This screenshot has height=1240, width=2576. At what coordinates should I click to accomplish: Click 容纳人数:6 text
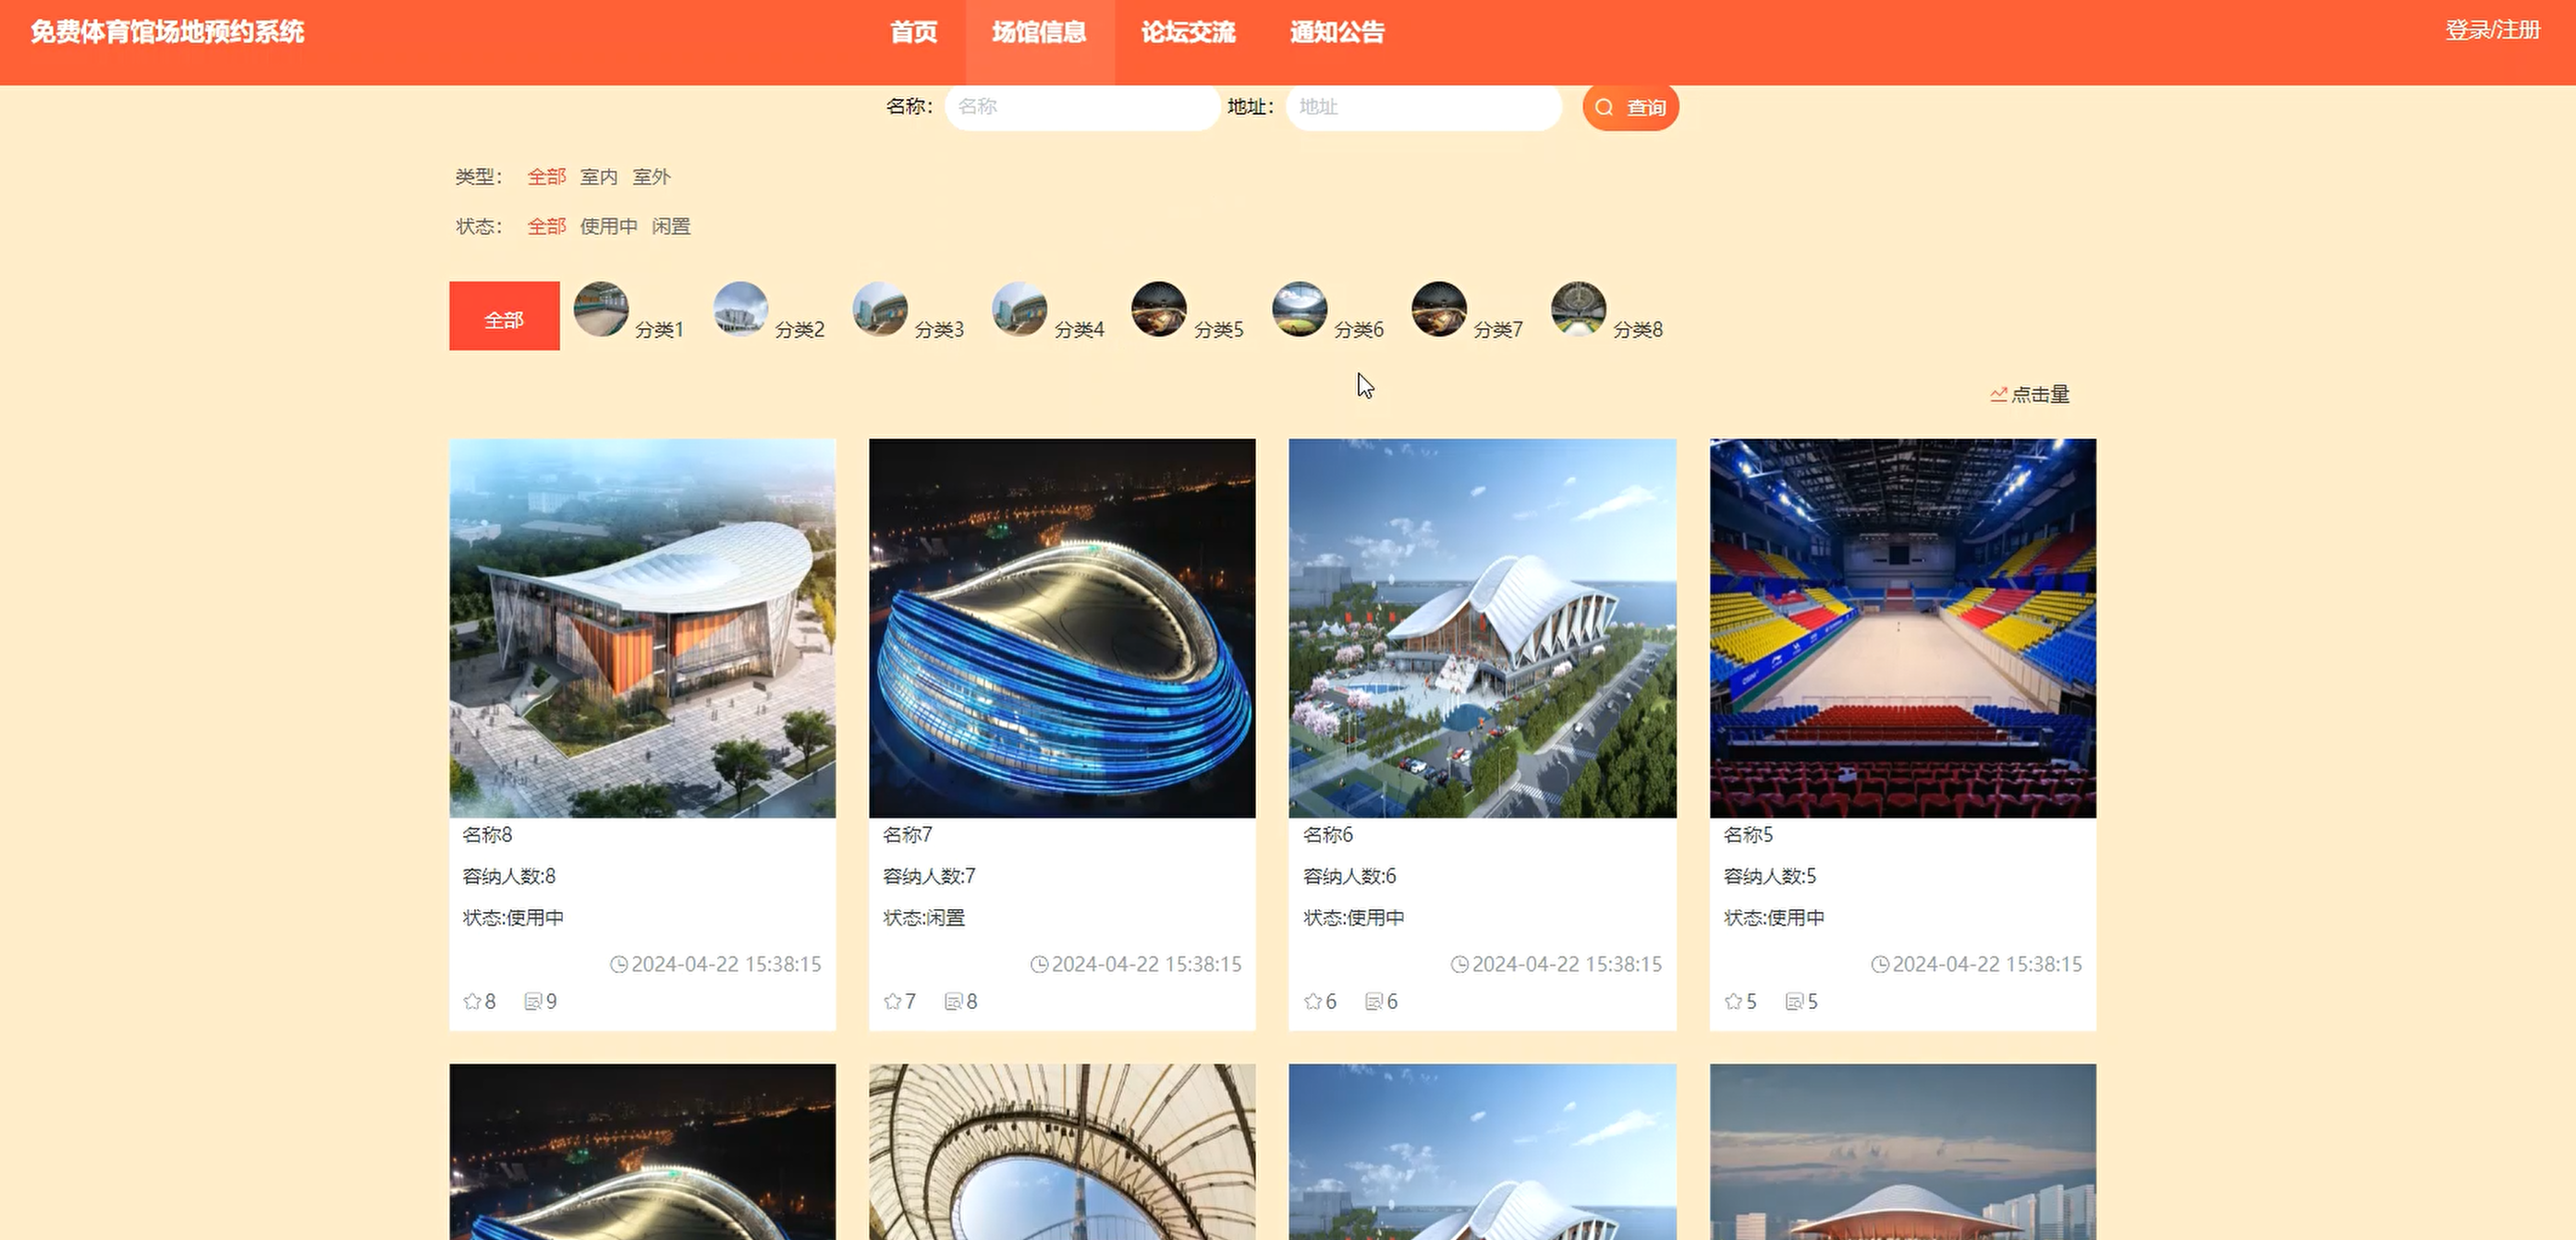tap(1350, 877)
